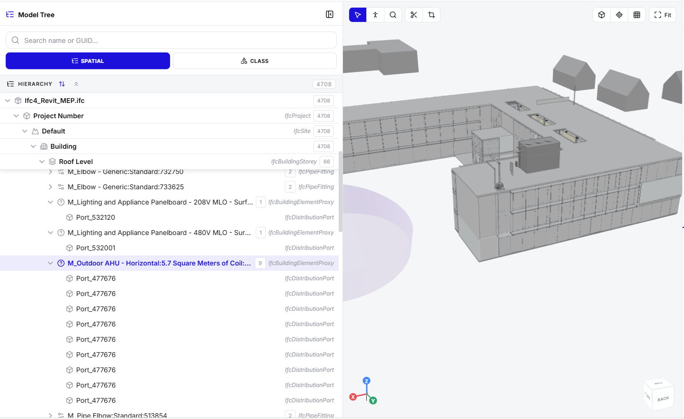The image size is (684, 419).
Task: Click the Building icon in the tree
Action: pos(44,146)
